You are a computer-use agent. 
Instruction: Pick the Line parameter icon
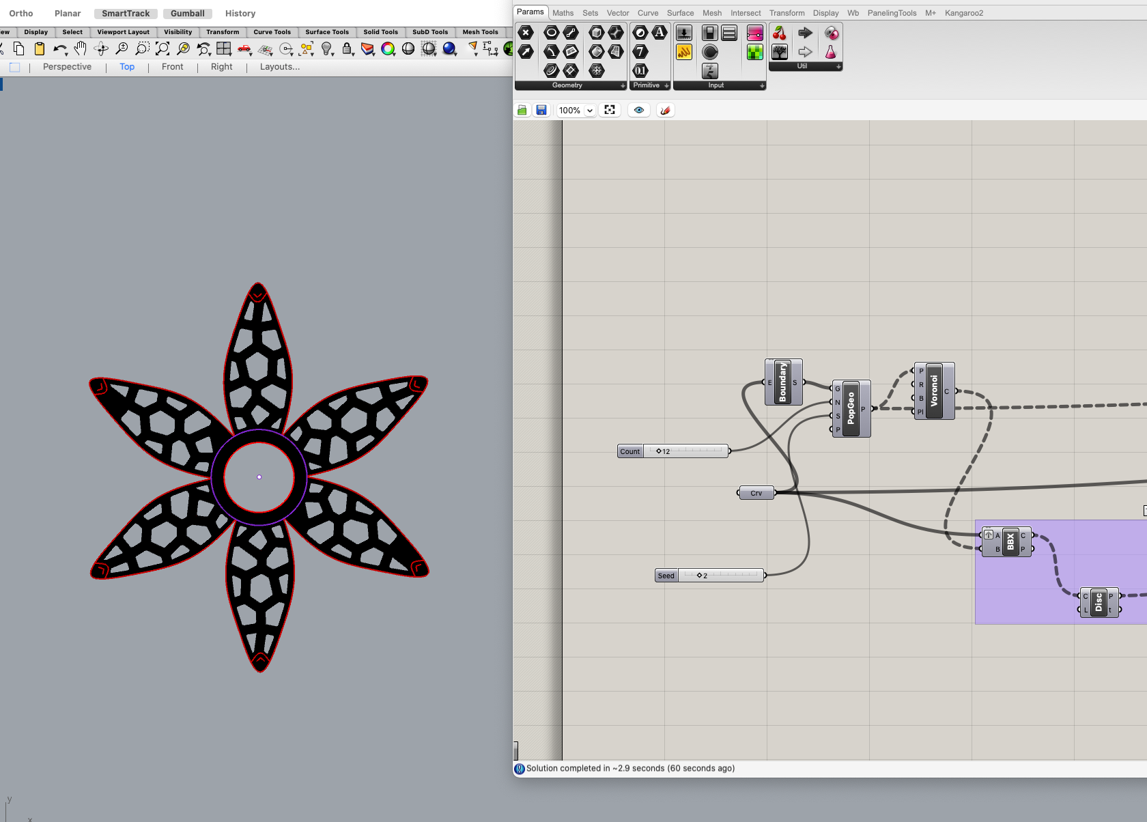pyautogui.click(x=571, y=32)
